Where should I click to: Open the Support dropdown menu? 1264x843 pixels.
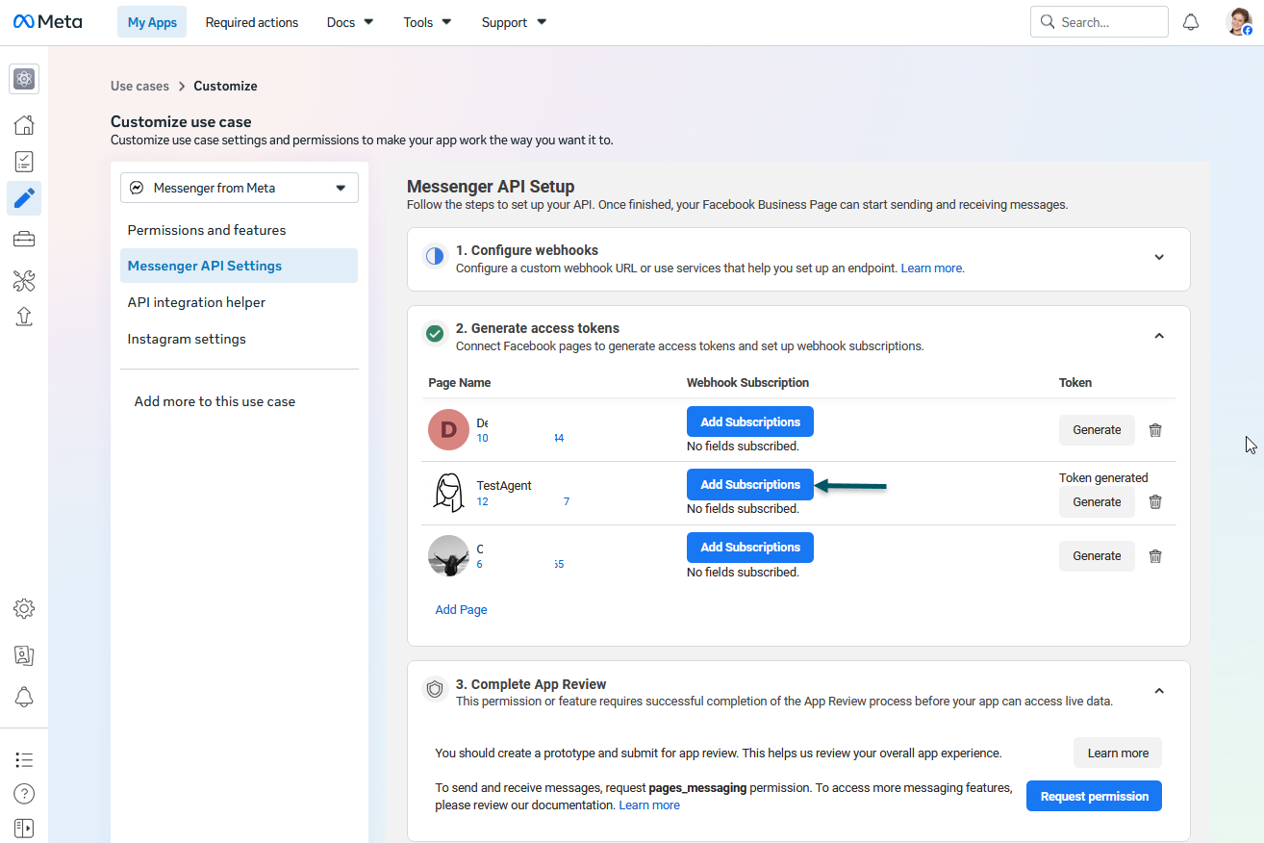point(514,22)
